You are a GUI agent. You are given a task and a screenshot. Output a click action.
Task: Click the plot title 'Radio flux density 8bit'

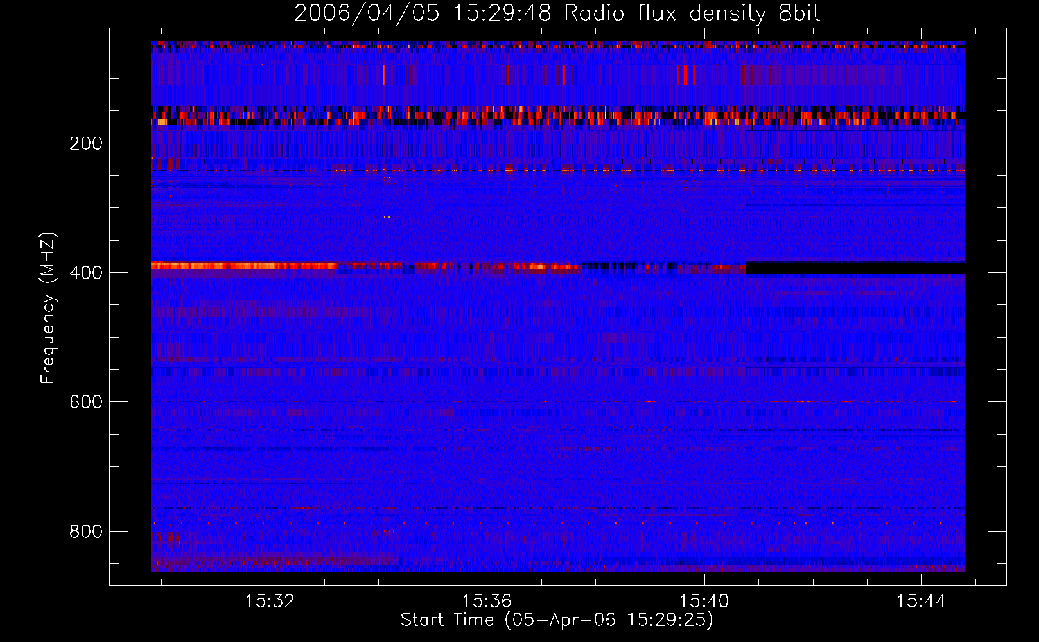(x=692, y=13)
